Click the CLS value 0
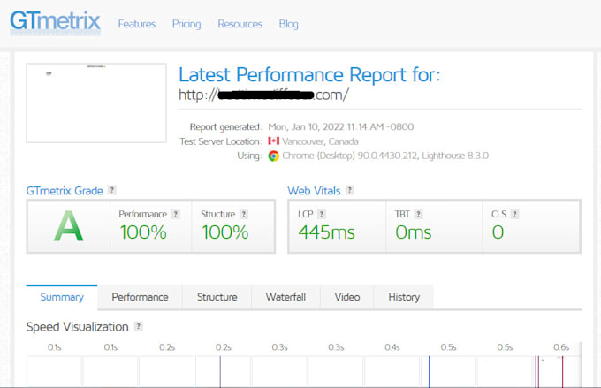Image resolution: width=601 pixels, height=388 pixels. tap(498, 232)
